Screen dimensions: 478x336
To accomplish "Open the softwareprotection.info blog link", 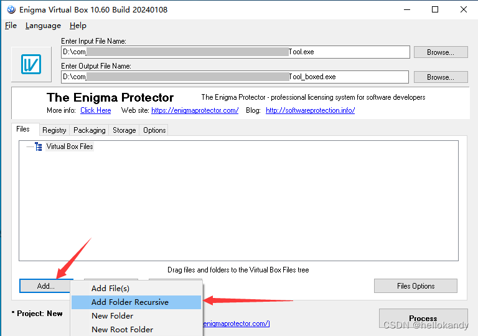I will point(310,110).
